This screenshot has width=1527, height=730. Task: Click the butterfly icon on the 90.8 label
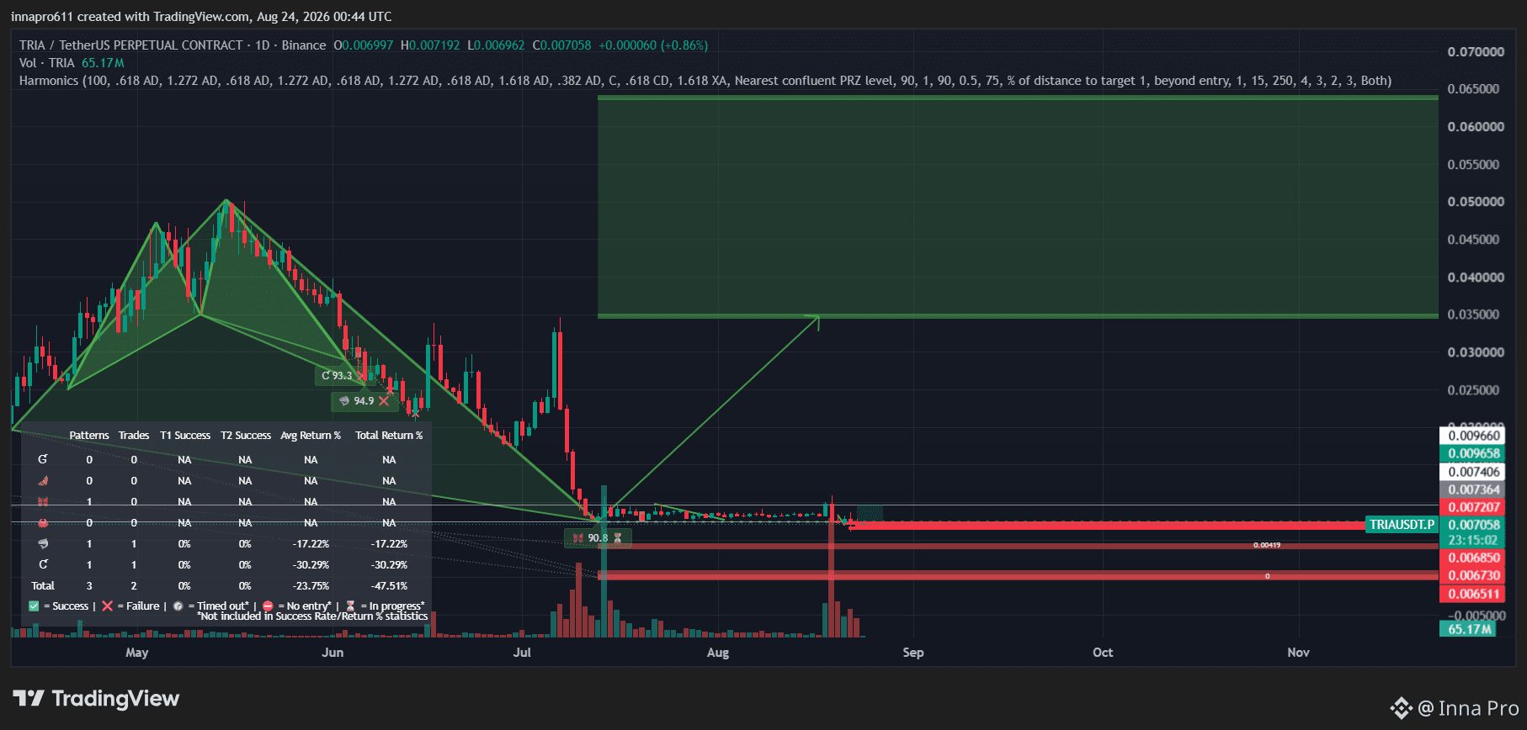point(577,537)
